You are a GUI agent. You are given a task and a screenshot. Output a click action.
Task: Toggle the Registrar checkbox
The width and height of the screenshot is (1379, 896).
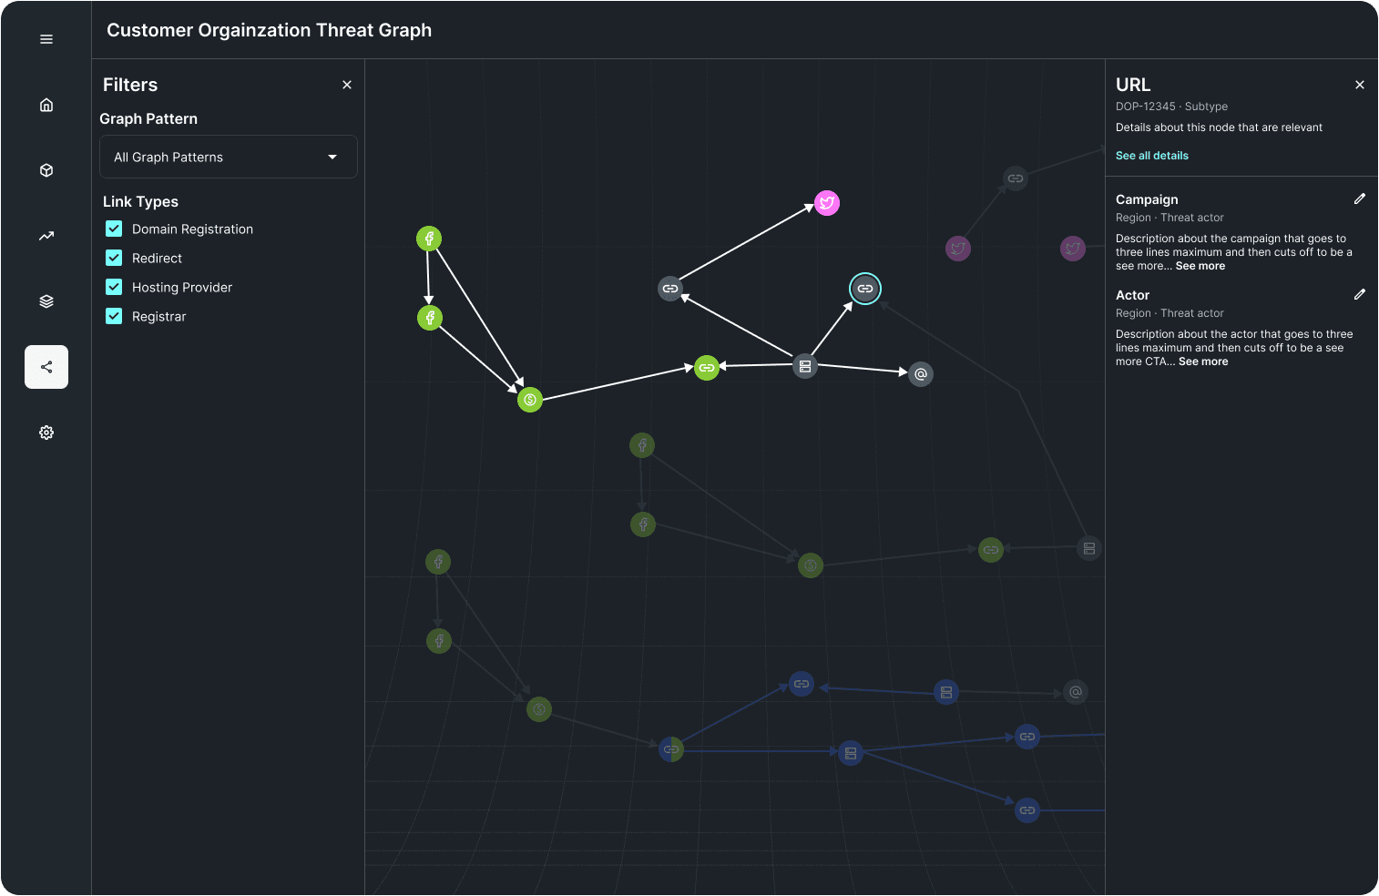114,316
